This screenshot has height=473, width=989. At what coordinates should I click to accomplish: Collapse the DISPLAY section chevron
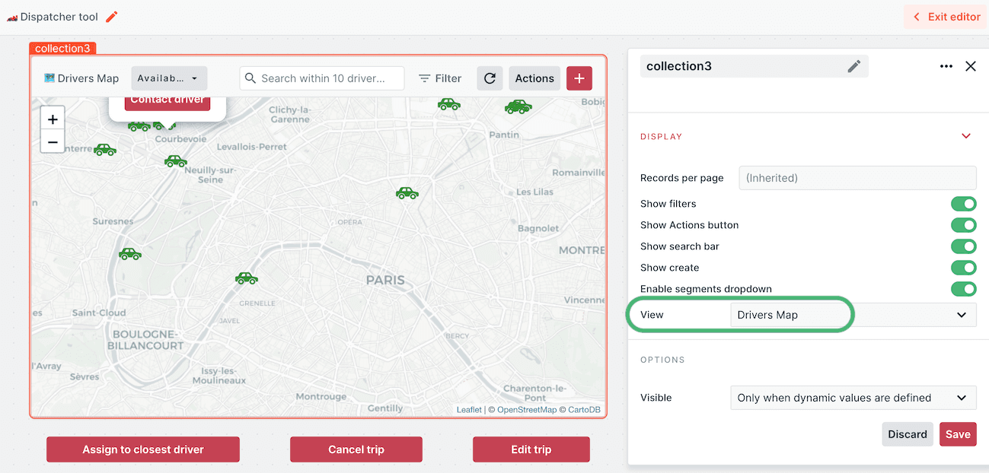click(966, 137)
